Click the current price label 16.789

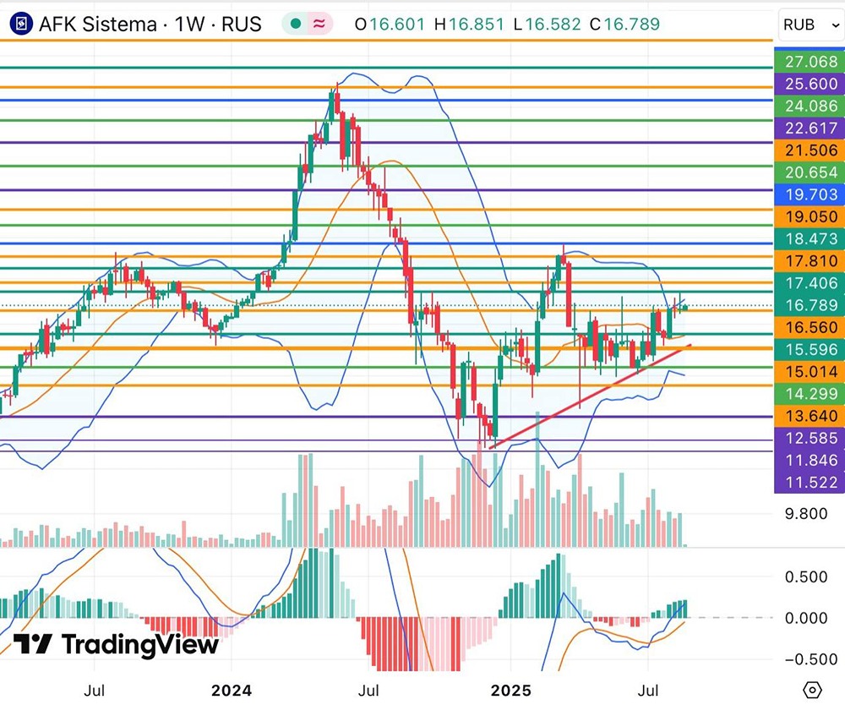coord(809,306)
